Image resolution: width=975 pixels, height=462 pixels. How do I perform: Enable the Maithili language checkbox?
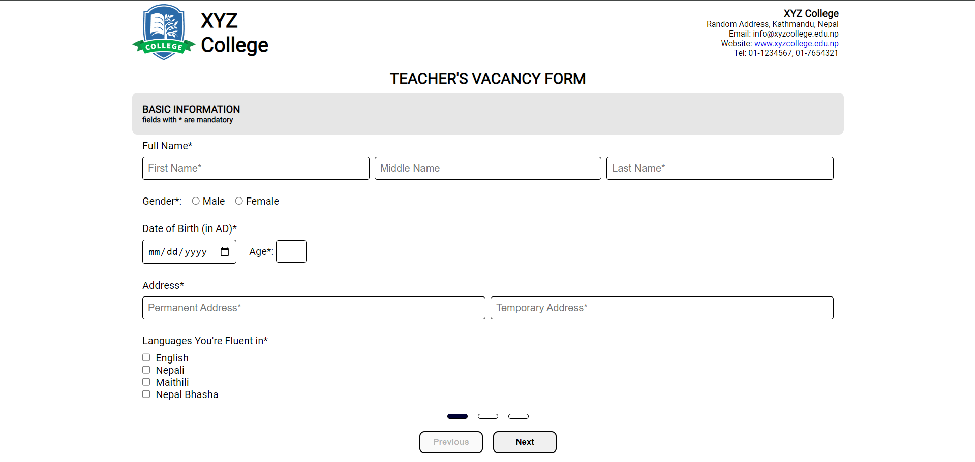(146, 382)
